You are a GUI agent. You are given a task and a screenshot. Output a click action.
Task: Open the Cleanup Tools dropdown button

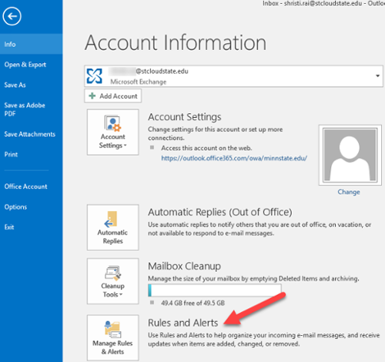113,281
